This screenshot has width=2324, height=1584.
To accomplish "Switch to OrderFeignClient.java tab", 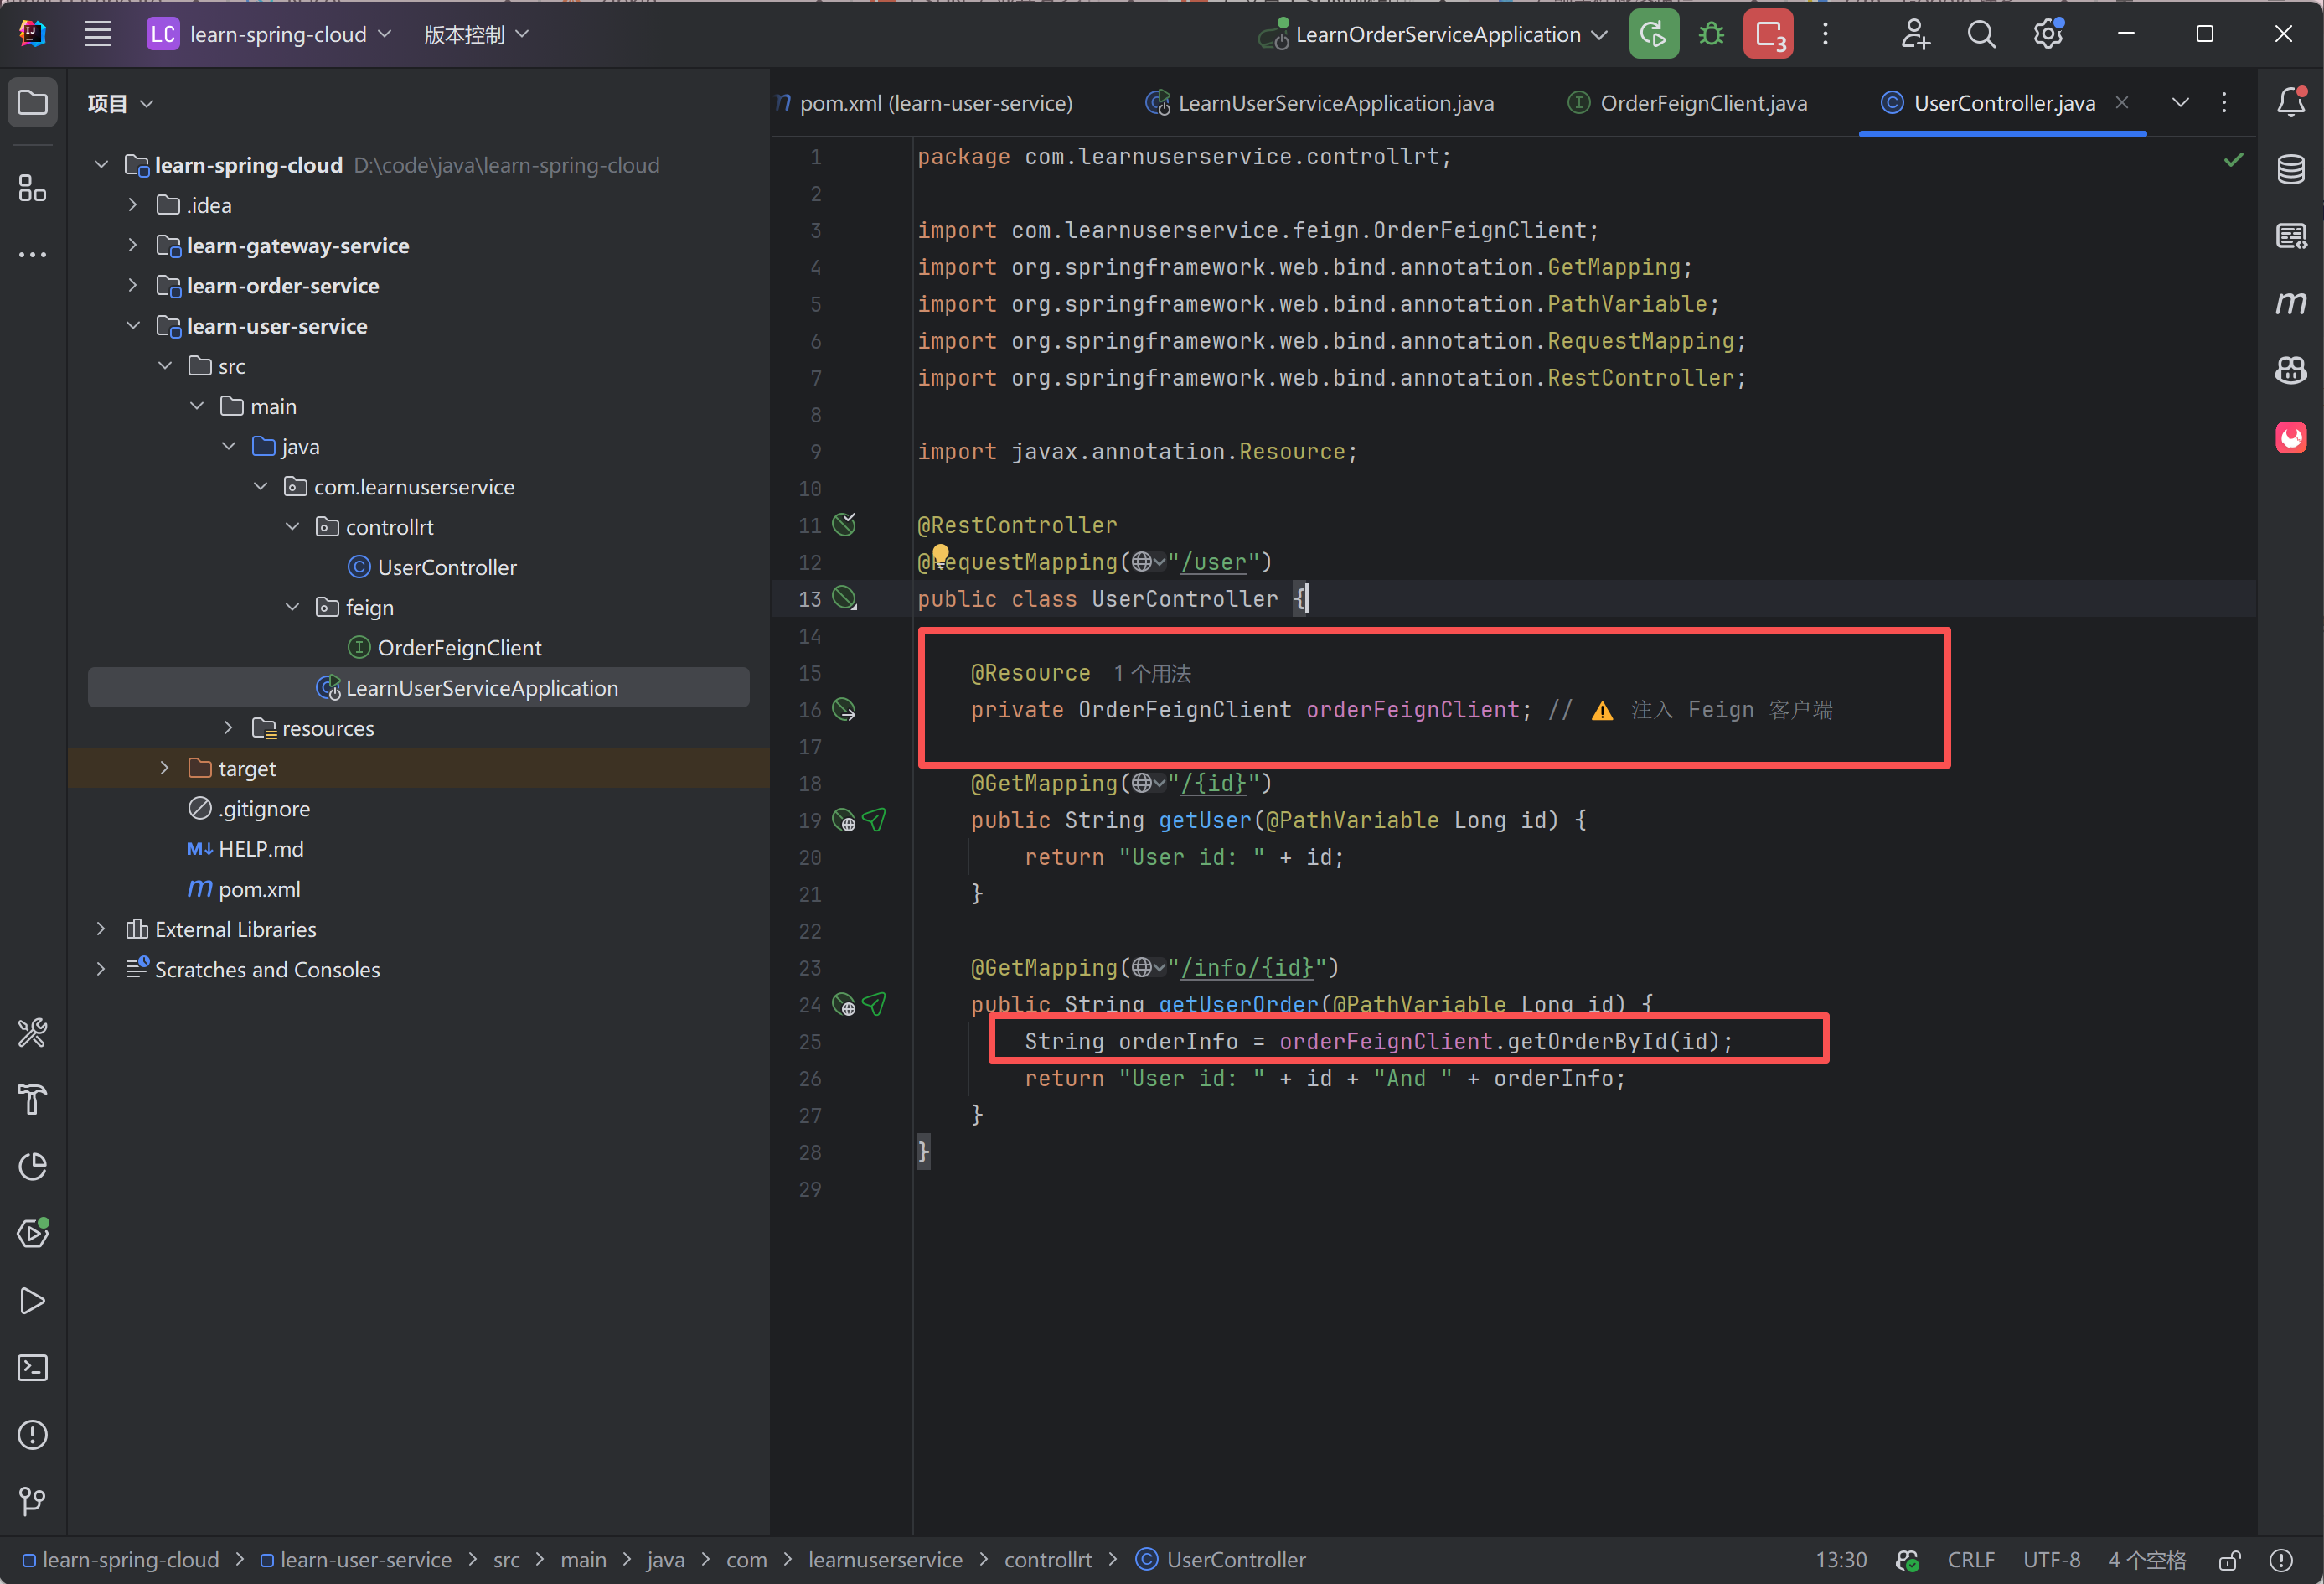I will [x=1688, y=103].
